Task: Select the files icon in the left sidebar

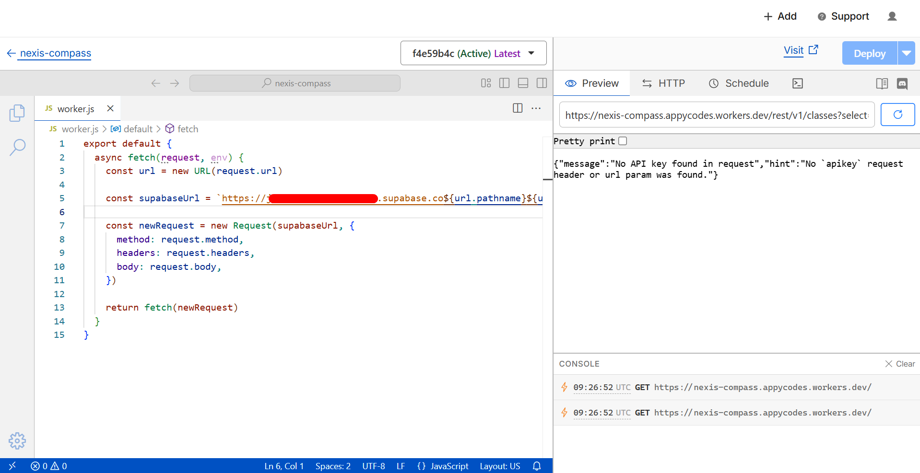Action: (x=18, y=113)
